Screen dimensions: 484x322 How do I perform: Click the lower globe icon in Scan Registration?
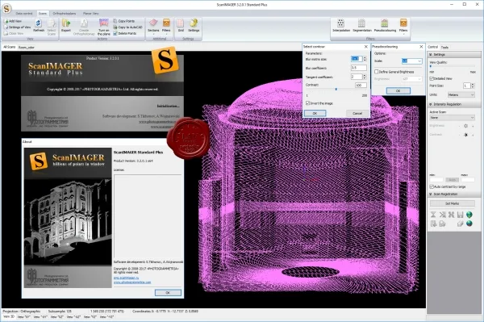pyautogui.click(x=469, y=224)
